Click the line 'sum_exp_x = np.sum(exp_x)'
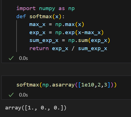The image size is (131, 117). [x=70, y=41]
